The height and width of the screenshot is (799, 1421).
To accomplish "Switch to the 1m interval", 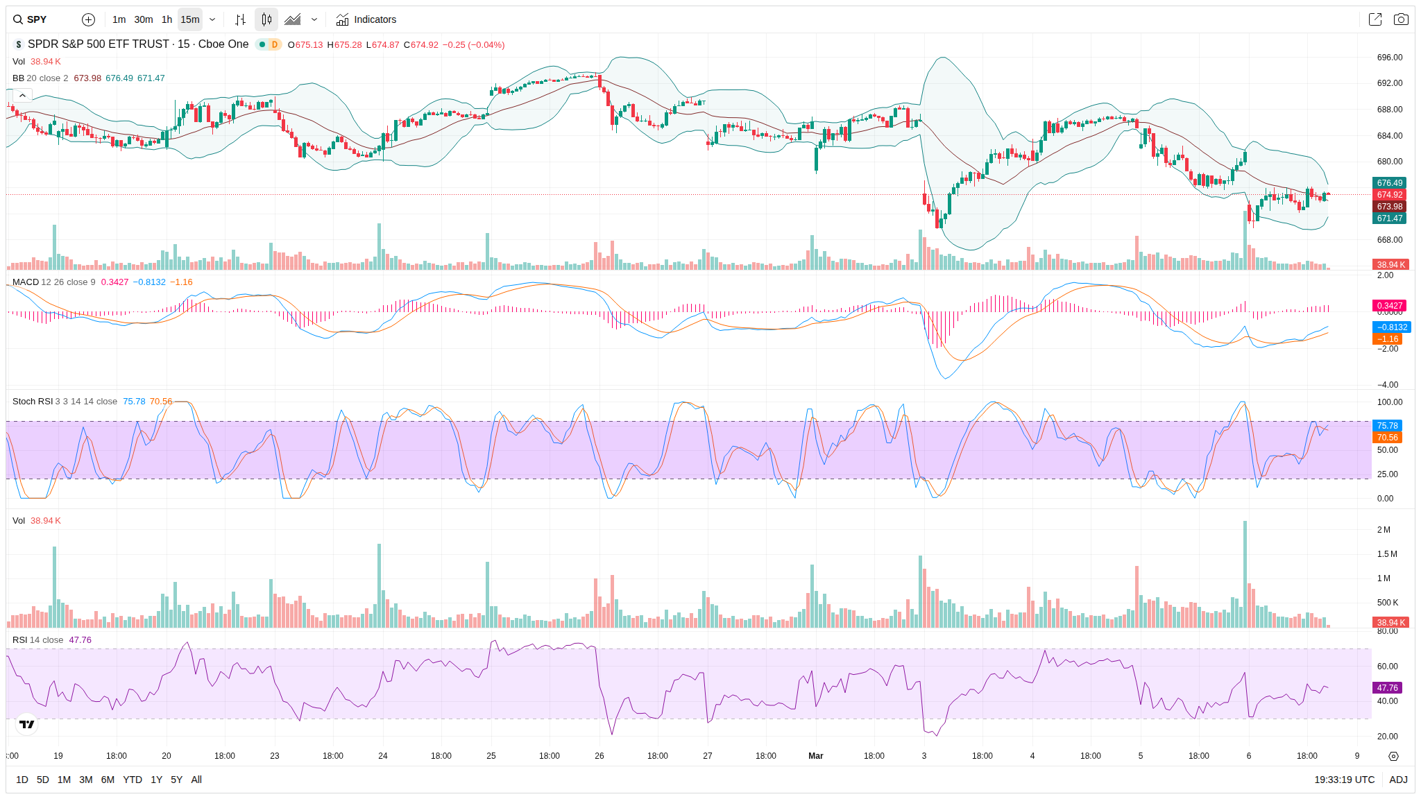I will click(x=119, y=19).
